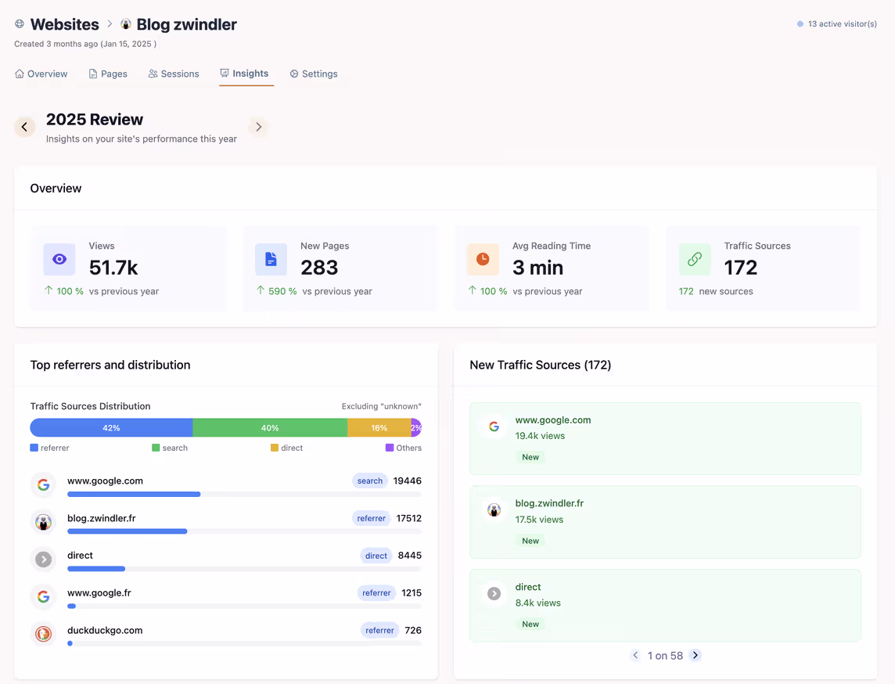Go to previous year review
This screenshot has height=684, width=895.
coord(24,127)
